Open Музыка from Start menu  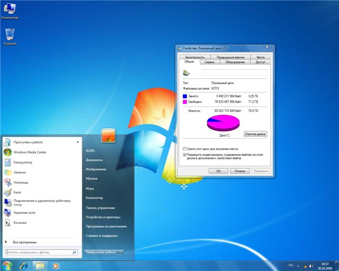pyautogui.click(x=92, y=178)
